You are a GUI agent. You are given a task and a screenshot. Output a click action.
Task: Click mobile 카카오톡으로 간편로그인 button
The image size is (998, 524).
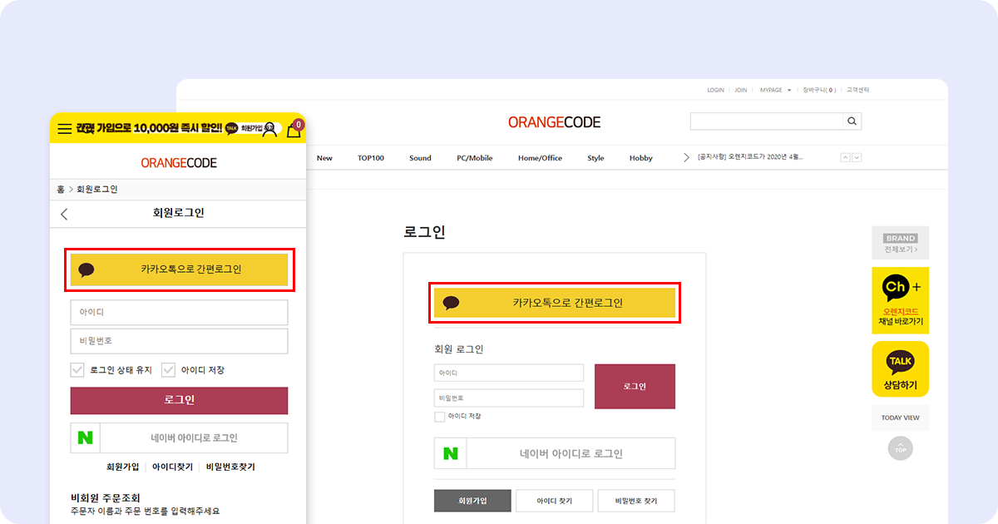coord(180,269)
